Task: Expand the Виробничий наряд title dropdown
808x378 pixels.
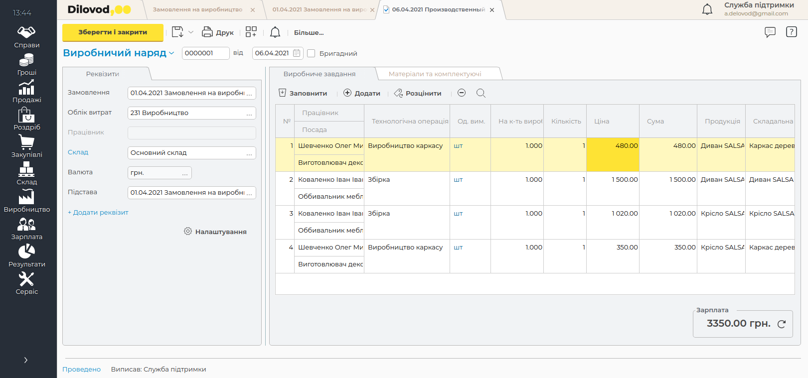Action: [x=171, y=53]
